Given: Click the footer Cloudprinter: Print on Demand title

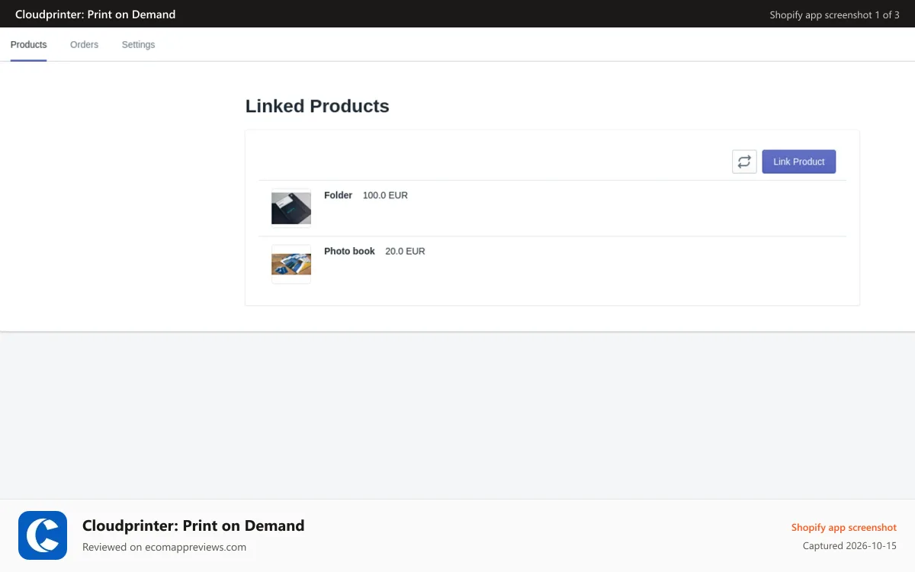Looking at the screenshot, I should click(x=193, y=525).
